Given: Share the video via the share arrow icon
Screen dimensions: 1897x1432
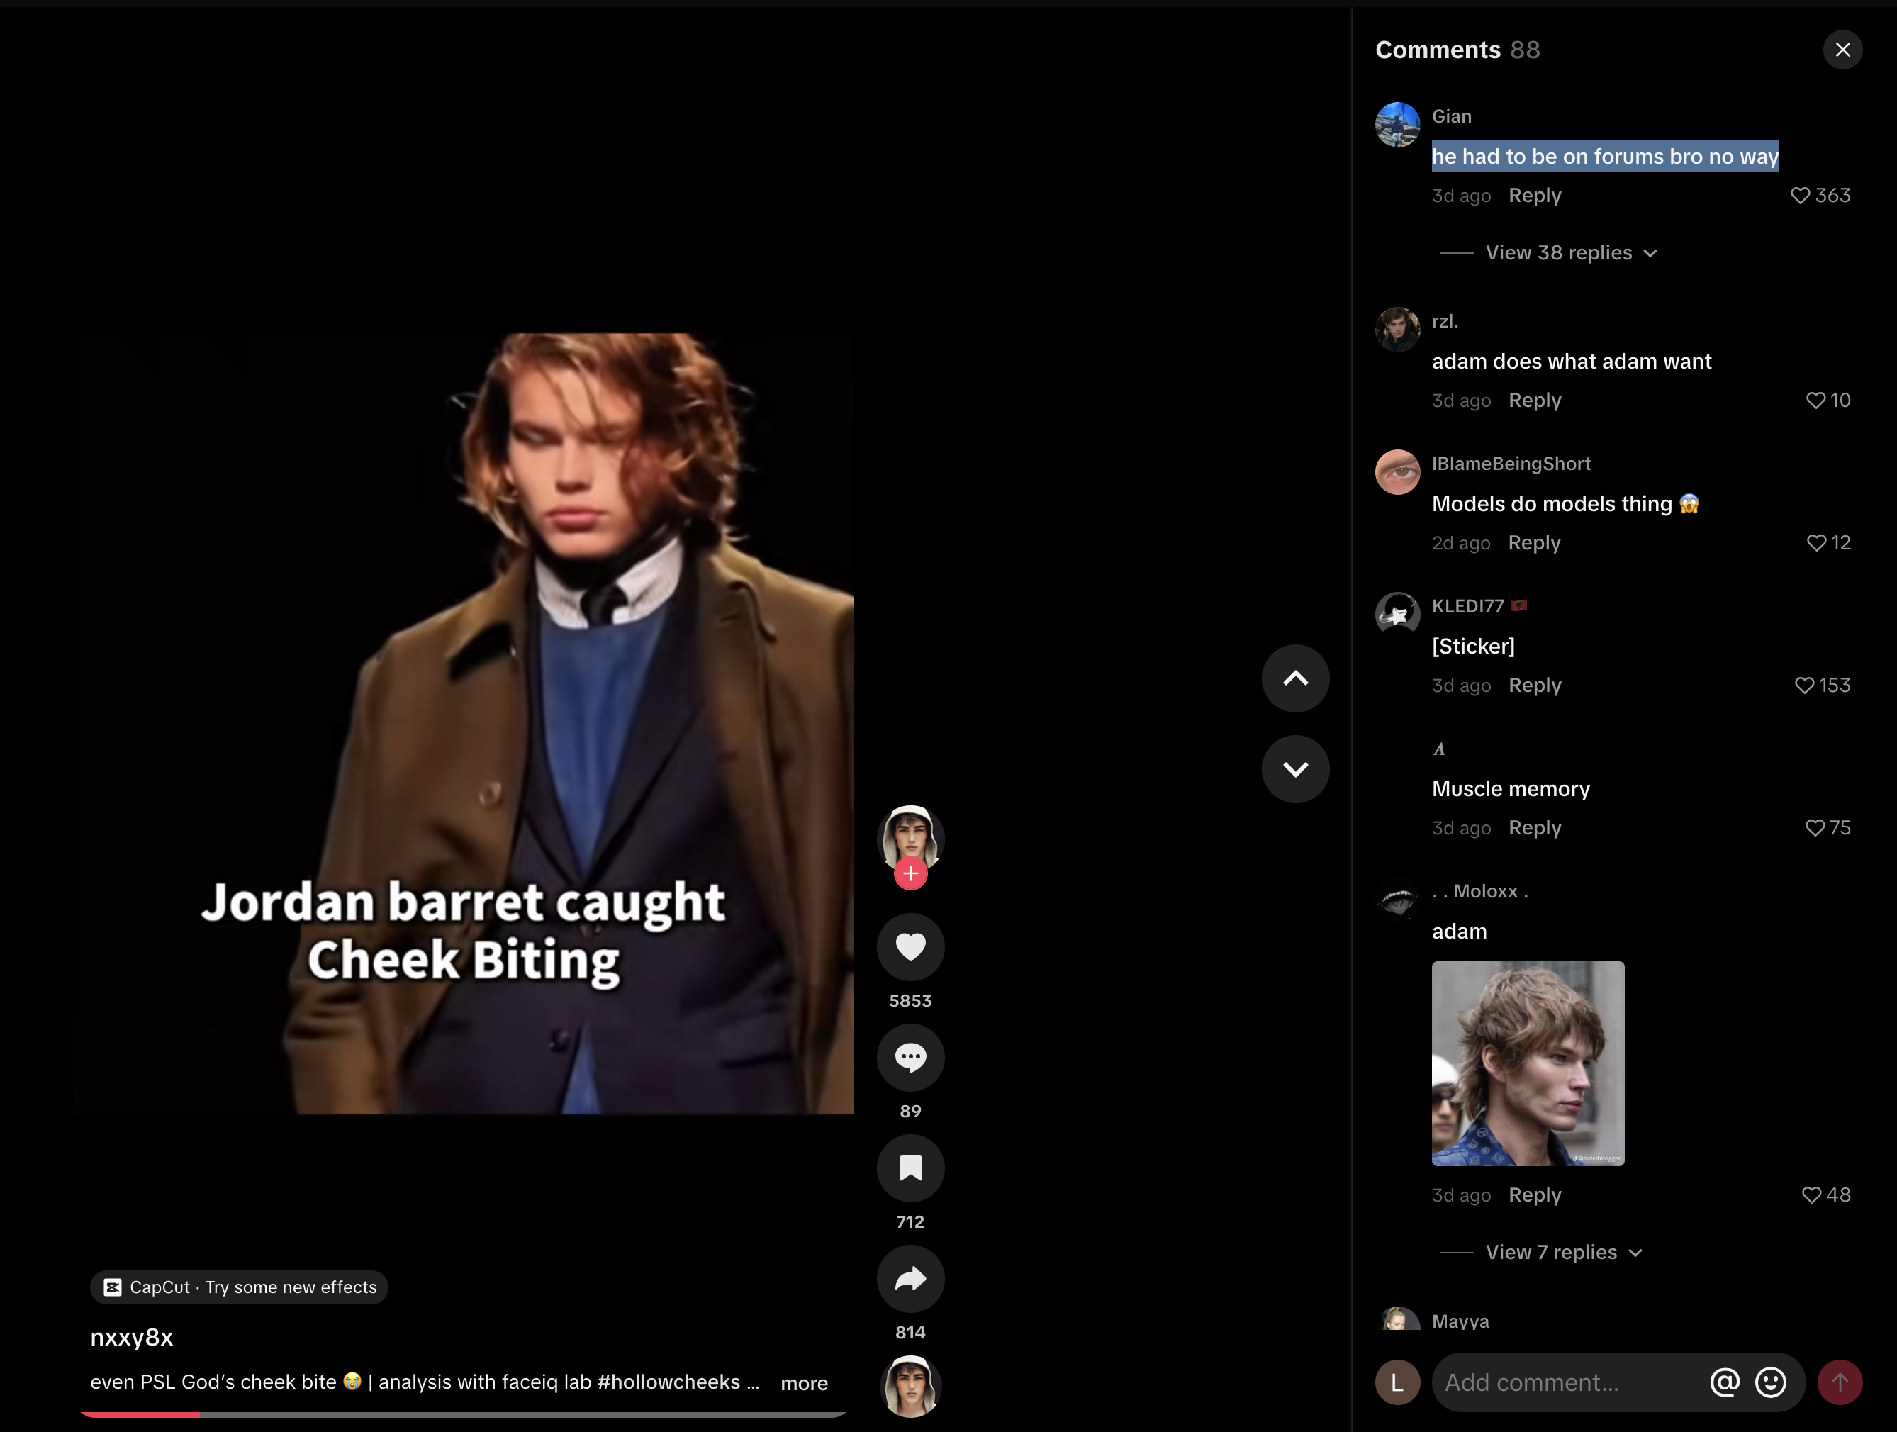Looking at the screenshot, I should (910, 1278).
